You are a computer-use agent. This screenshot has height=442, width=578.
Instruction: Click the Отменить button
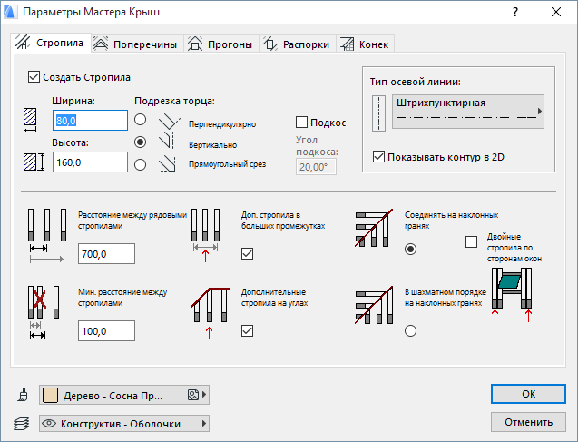click(527, 422)
